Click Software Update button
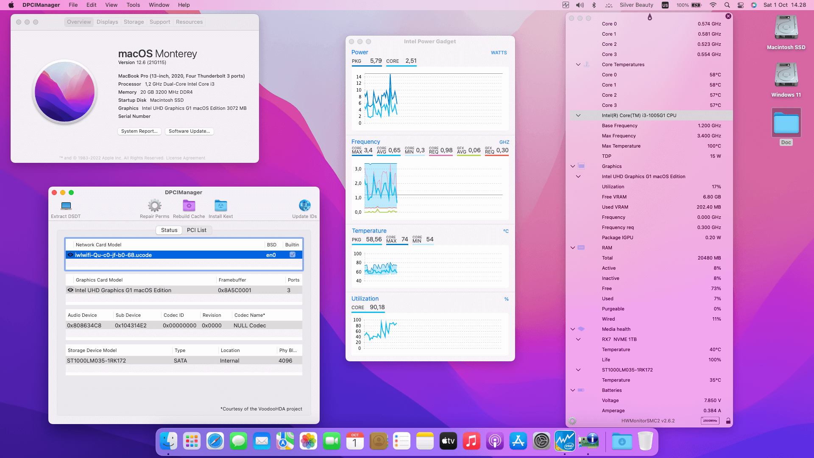Image resolution: width=814 pixels, height=458 pixels. tap(189, 131)
